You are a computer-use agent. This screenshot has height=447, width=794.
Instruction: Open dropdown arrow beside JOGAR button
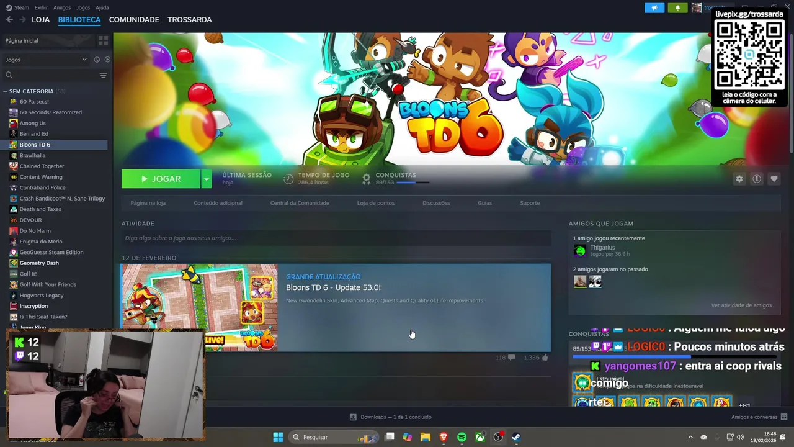click(x=206, y=179)
